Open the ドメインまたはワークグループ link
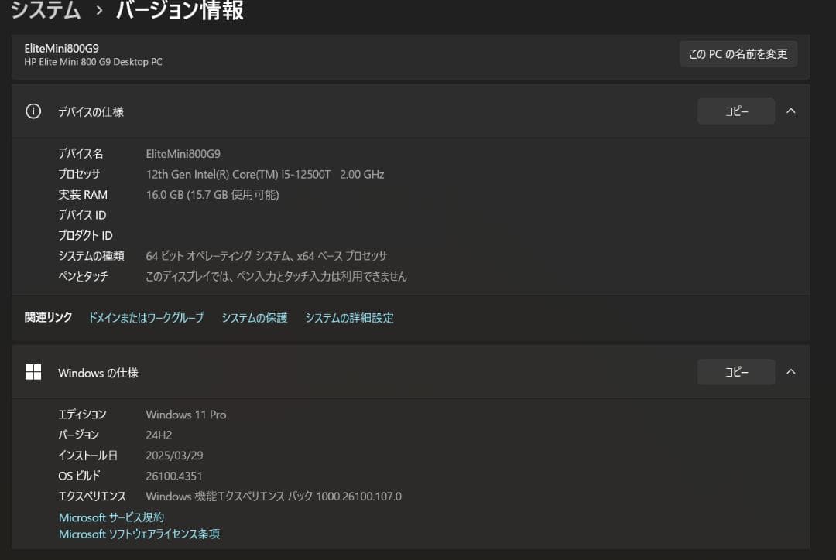This screenshot has height=560, width=836. (x=147, y=317)
